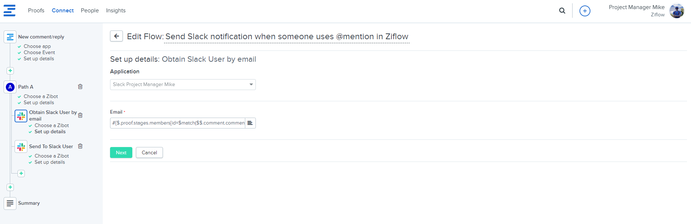691x224 pixels.
Task: Open the Application dropdown
Action: coord(183,85)
